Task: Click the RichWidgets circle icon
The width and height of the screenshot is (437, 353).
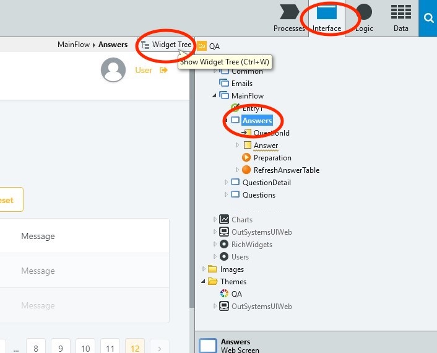Action: click(224, 244)
